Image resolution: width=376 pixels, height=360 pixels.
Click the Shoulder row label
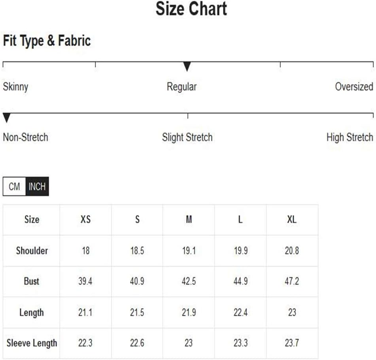32,251
